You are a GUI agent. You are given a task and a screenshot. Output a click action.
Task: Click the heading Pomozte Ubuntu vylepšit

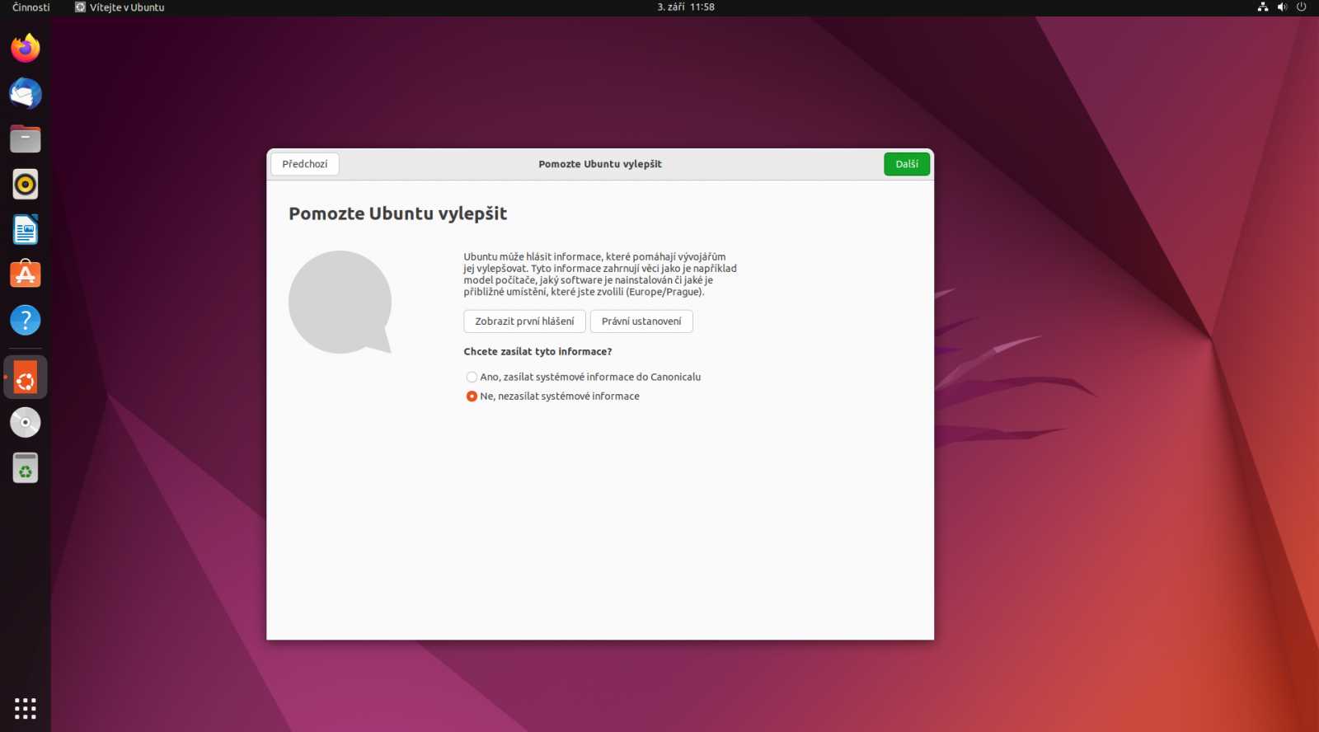pos(397,213)
